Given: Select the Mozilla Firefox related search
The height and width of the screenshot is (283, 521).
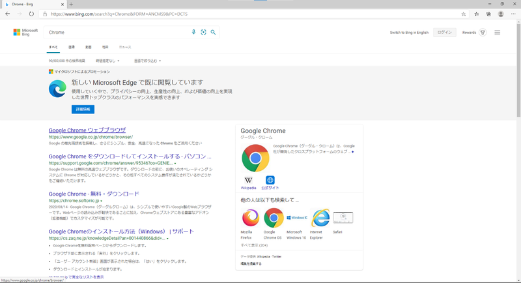Looking at the screenshot, I should pos(250,218).
